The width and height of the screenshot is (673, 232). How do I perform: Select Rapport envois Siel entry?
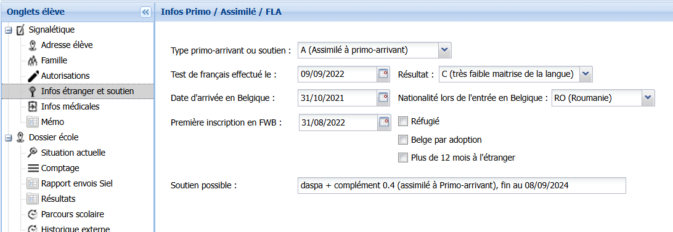click(x=77, y=183)
